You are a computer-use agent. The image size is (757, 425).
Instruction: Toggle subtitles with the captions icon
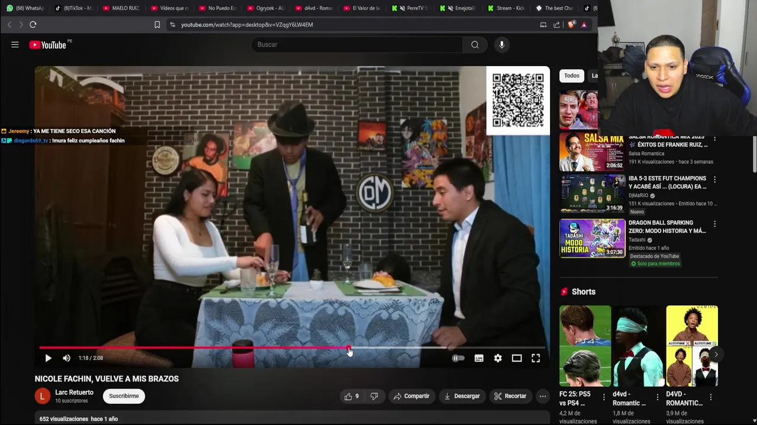[479, 358]
